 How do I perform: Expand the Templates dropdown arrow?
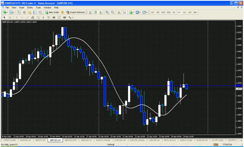pos(146,12)
